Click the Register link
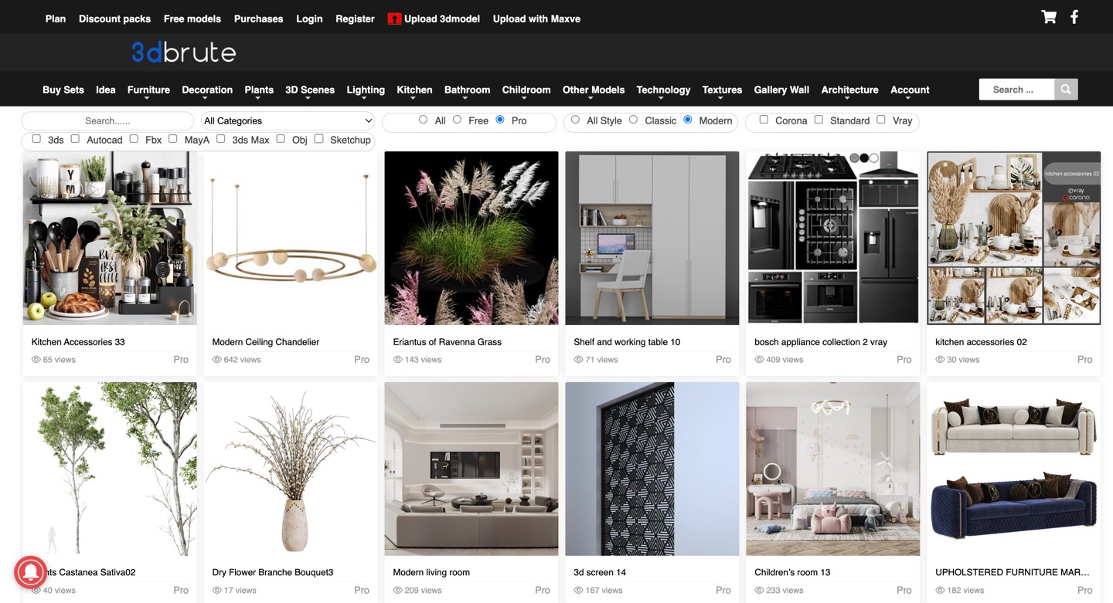This screenshot has width=1113, height=603. click(355, 19)
